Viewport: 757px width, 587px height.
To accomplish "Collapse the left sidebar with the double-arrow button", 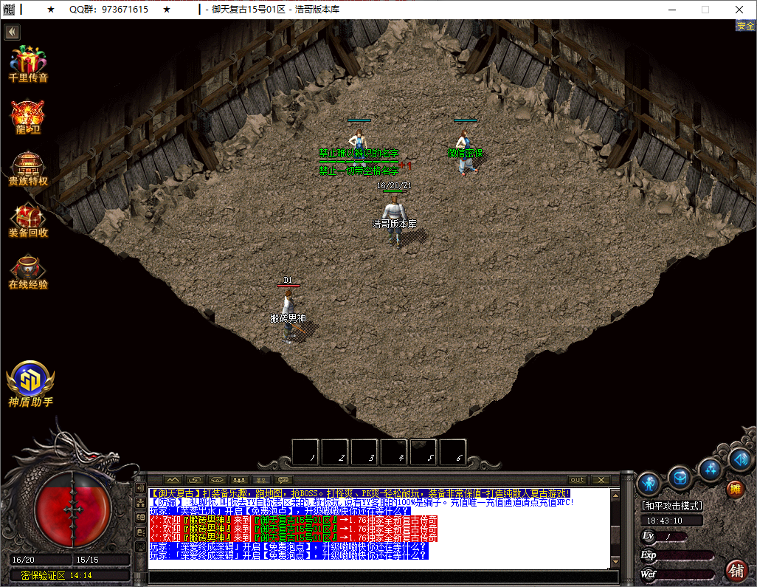I will tap(12, 32).
